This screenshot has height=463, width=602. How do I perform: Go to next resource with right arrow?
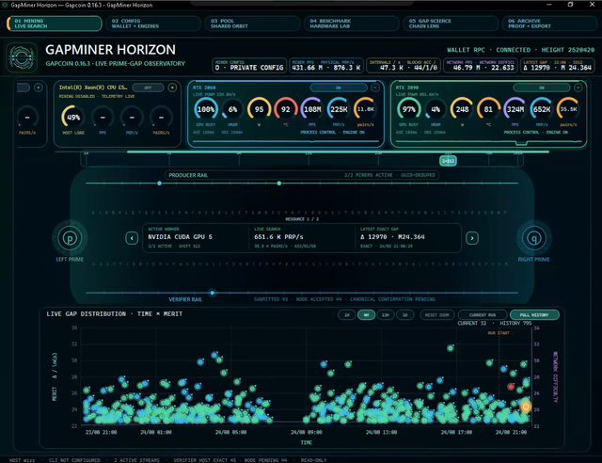pos(472,238)
